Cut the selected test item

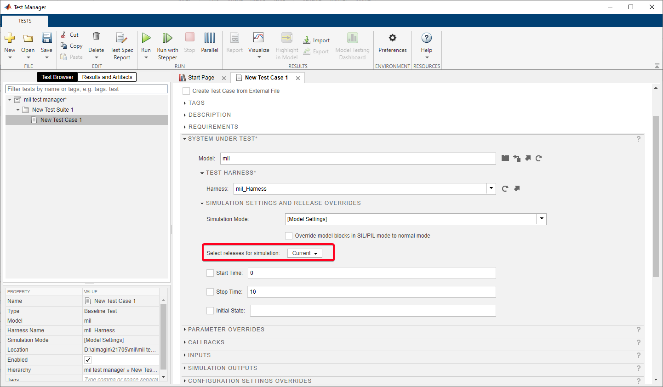point(69,35)
